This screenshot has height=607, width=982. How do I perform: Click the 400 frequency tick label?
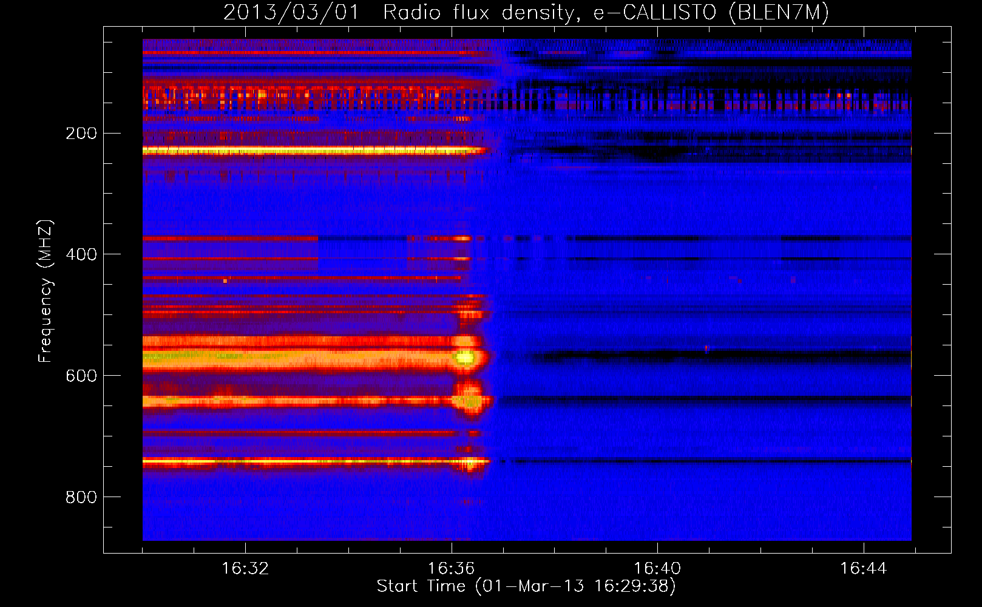click(81, 254)
